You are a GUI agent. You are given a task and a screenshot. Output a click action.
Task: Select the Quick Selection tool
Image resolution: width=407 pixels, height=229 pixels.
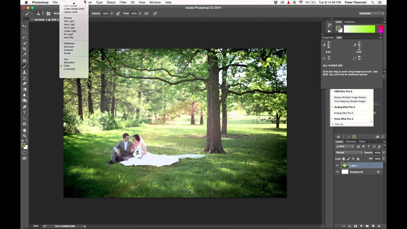pyautogui.click(x=24, y=43)
